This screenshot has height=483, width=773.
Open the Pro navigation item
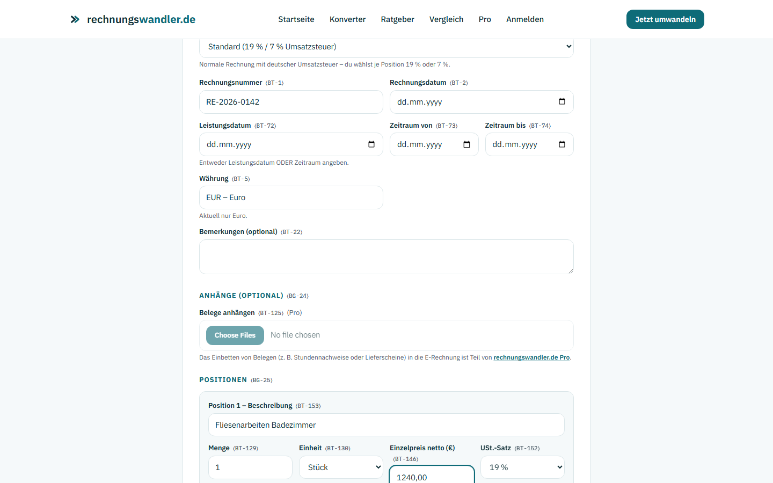(485, 19)
